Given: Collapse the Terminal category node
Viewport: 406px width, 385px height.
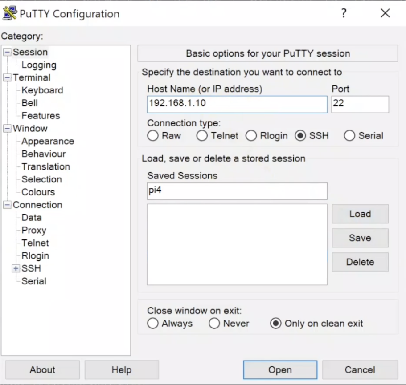Looking at the screenshot, I should point(7,77).
